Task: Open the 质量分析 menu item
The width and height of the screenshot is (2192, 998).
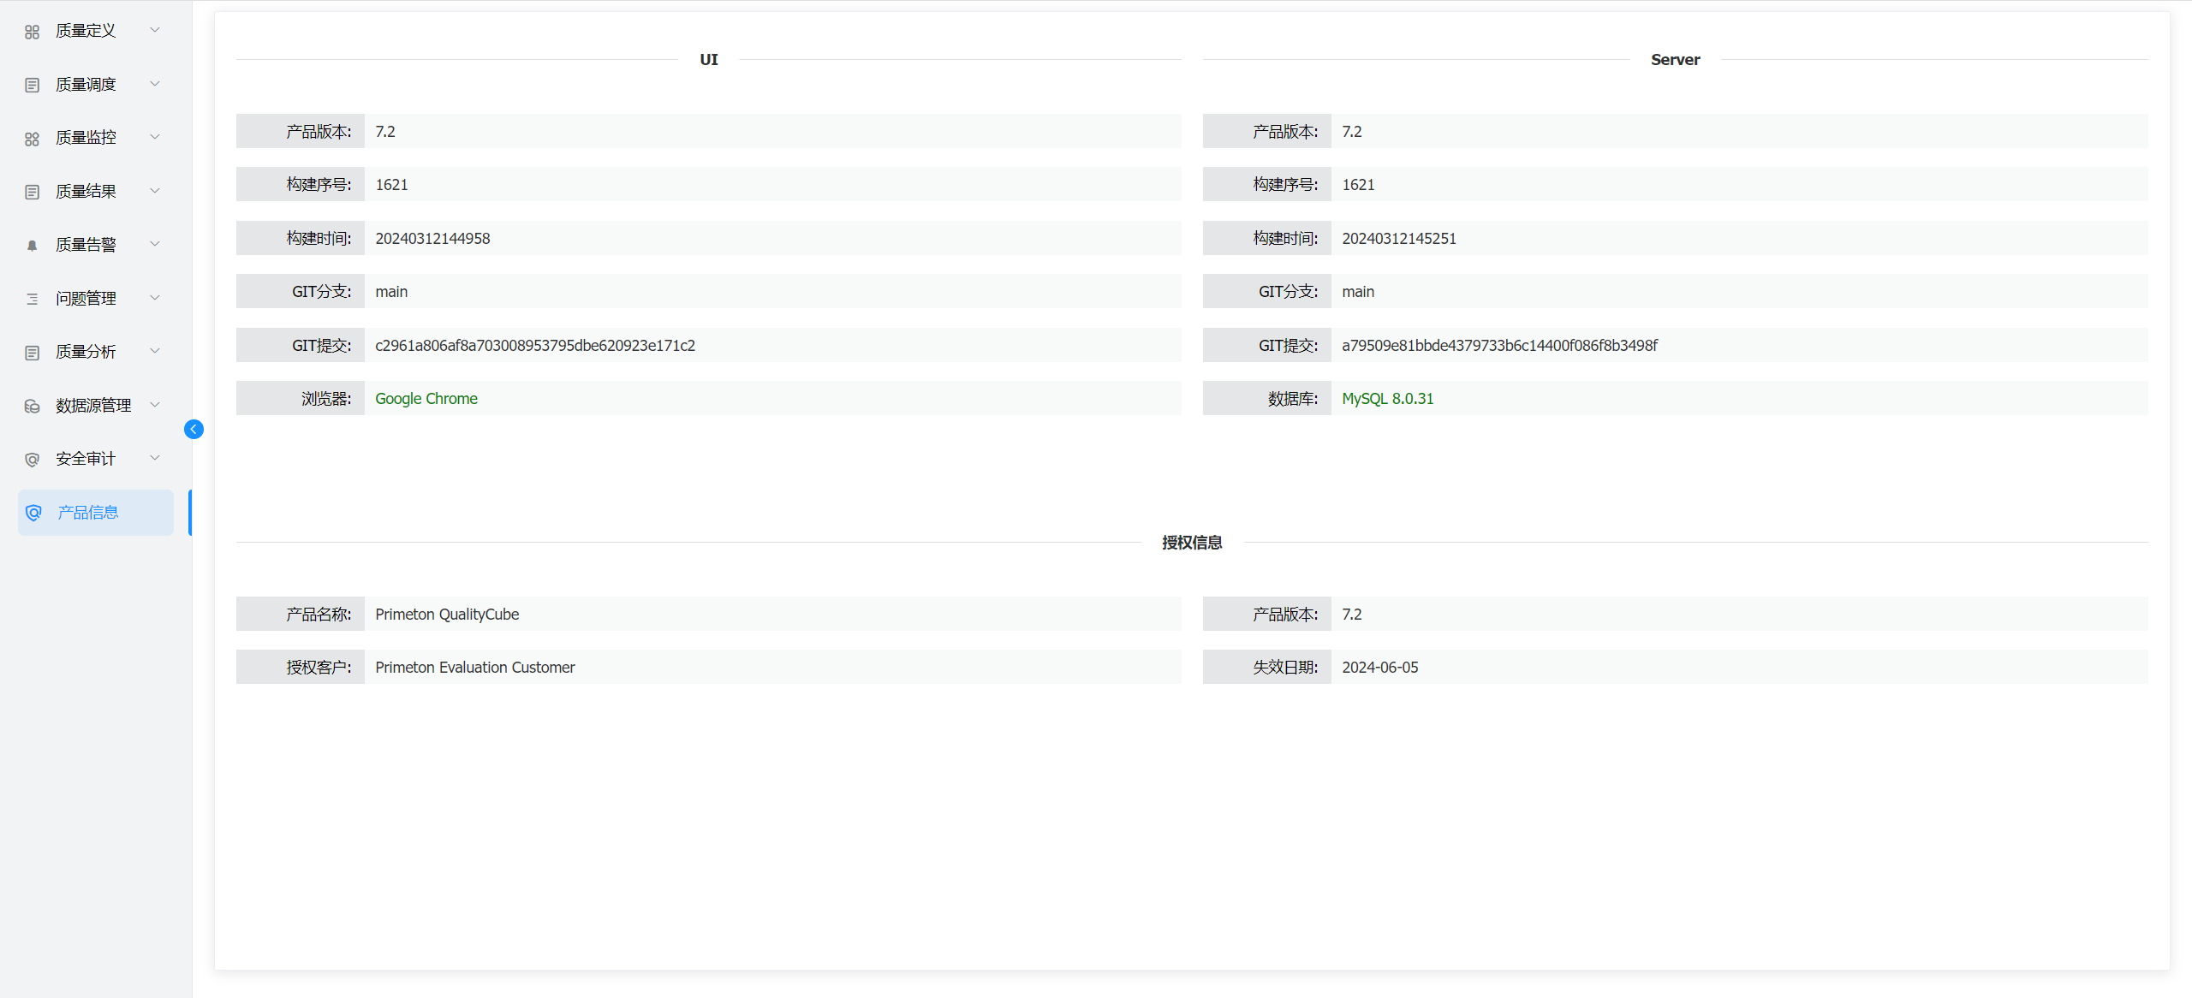Action: tap(86, 352)
